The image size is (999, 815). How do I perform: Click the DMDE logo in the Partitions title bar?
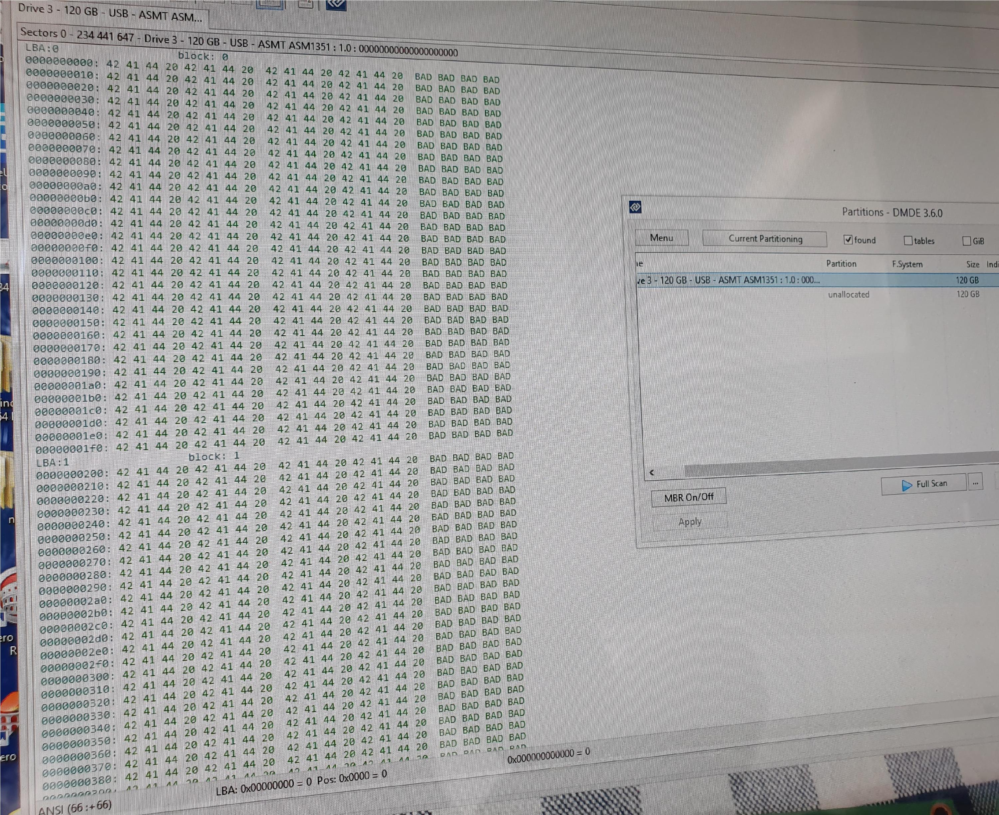(x=635, y=207)
